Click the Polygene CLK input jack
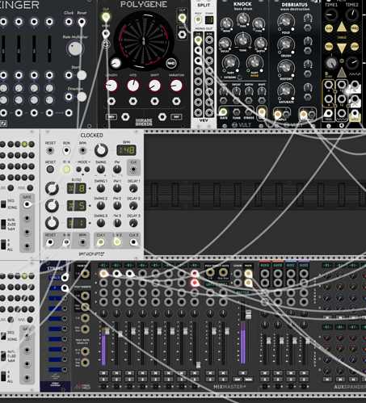 pyautogui.click(x=106, y=17)
